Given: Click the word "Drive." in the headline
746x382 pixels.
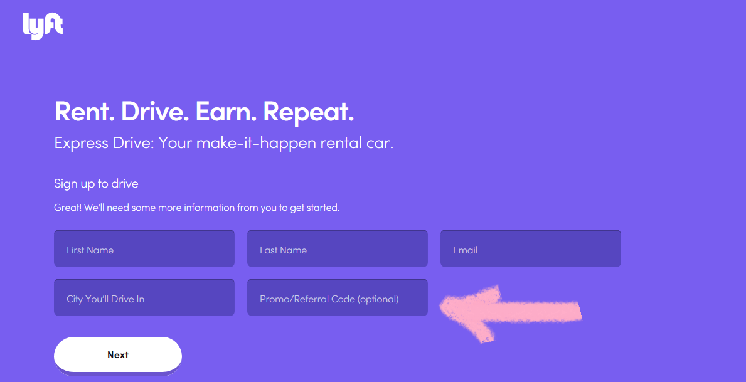Looking at the screenshot, I should point(154,112).
